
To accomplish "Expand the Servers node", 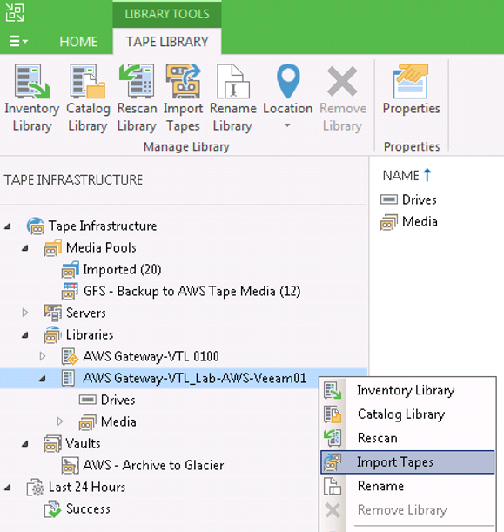I will (x=25, y=313).
